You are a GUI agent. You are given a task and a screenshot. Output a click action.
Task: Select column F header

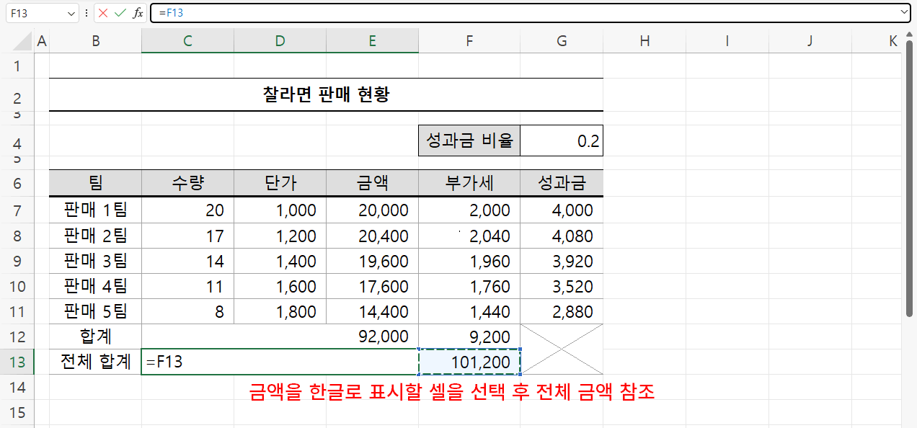pyautogui.click(x=469, y=41)
